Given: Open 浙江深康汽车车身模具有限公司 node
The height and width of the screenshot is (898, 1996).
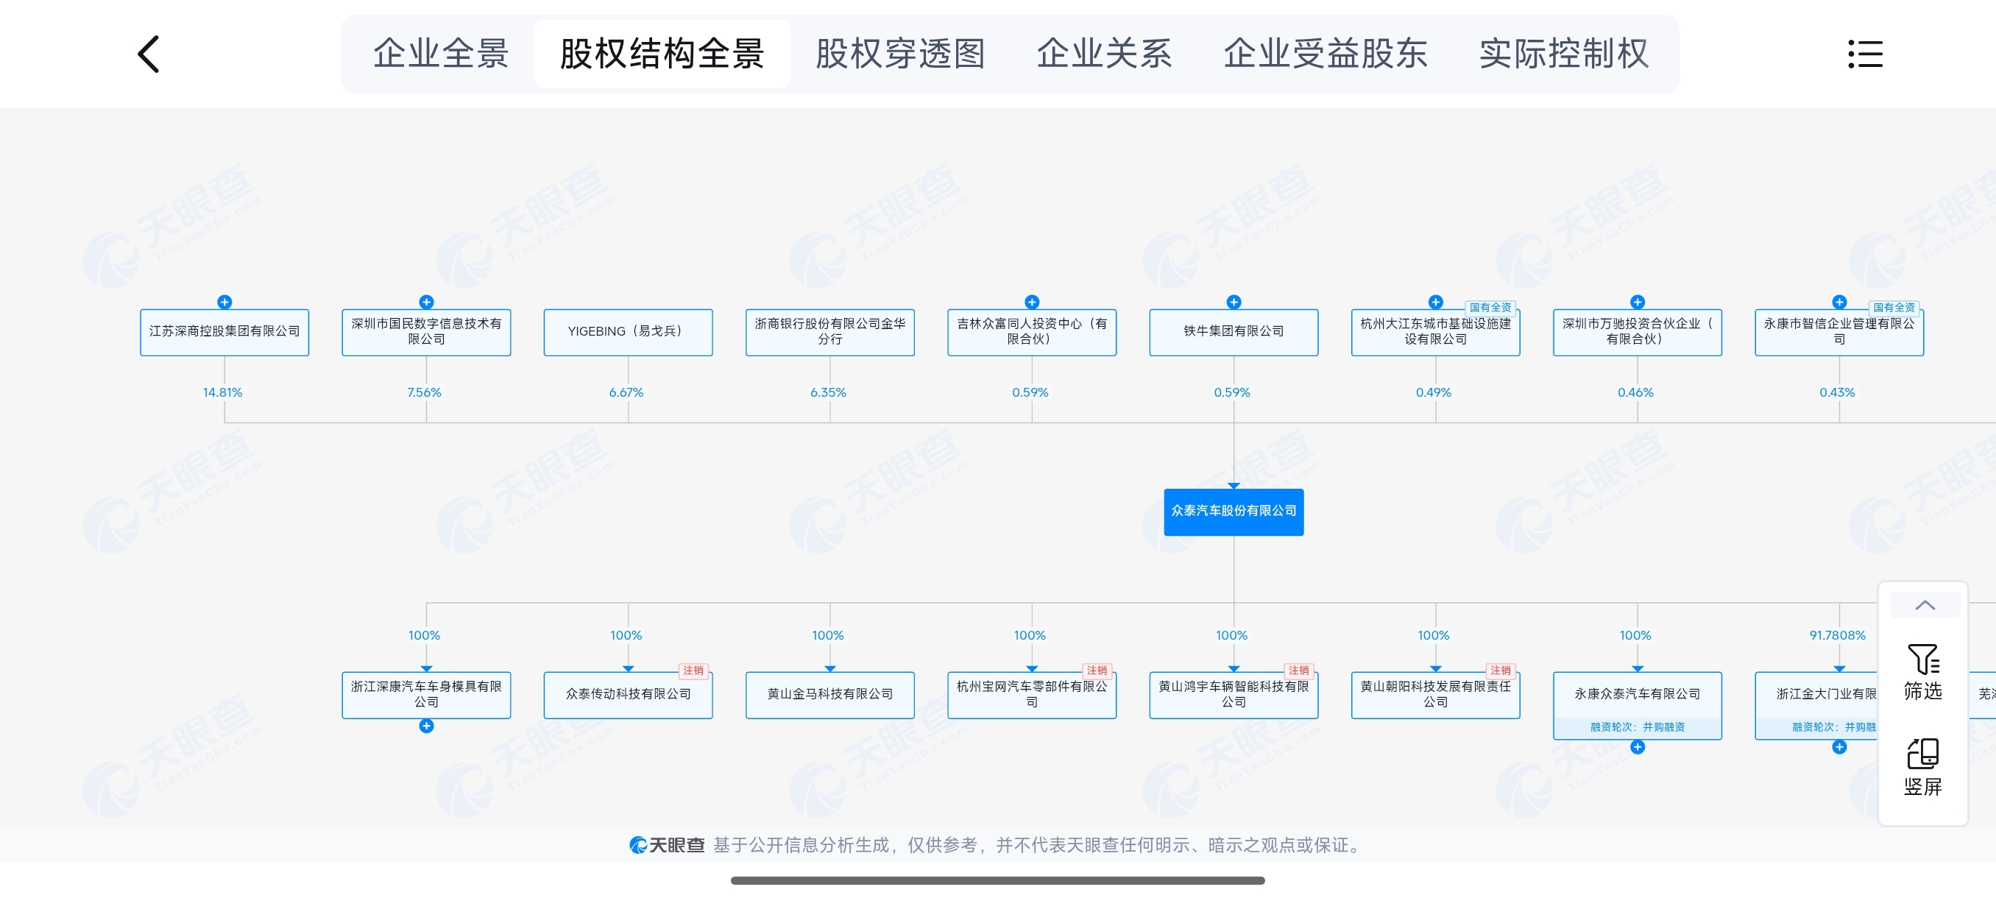Looking at the screenshot, I should (x=426, y=695).
